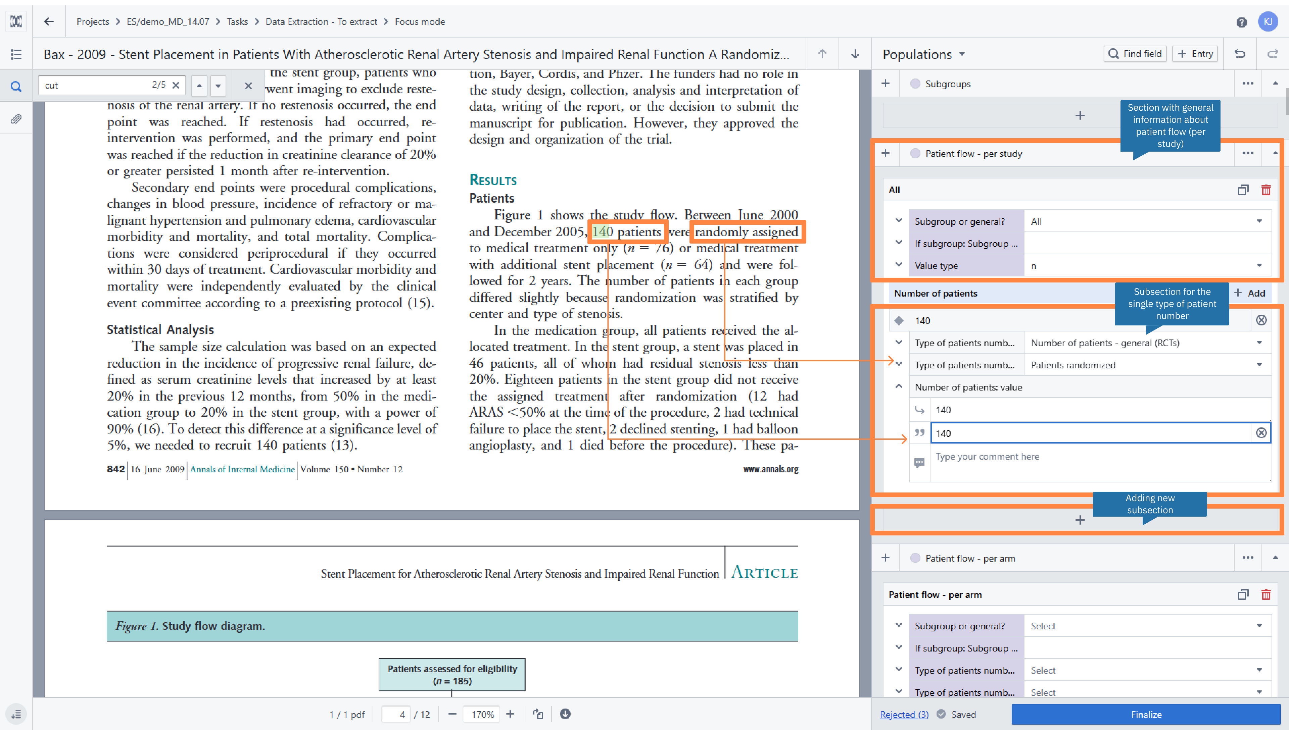
Task: Go to next document with down arrow
Action: coord(855,54)
